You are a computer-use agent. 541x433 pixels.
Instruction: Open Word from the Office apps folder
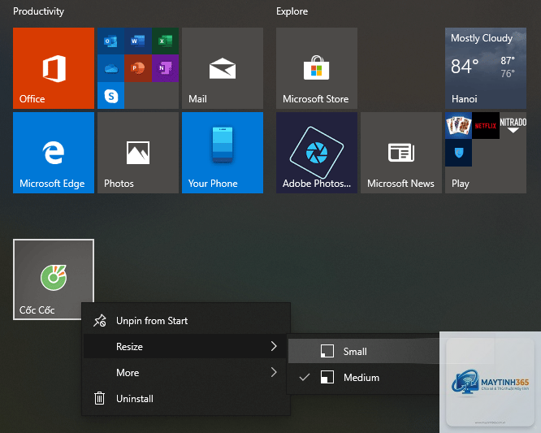coord(138,41)
